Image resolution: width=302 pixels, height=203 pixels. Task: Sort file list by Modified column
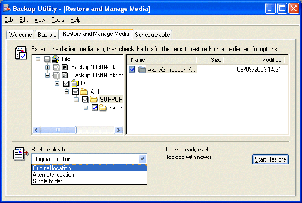click(x=254, y=60)
